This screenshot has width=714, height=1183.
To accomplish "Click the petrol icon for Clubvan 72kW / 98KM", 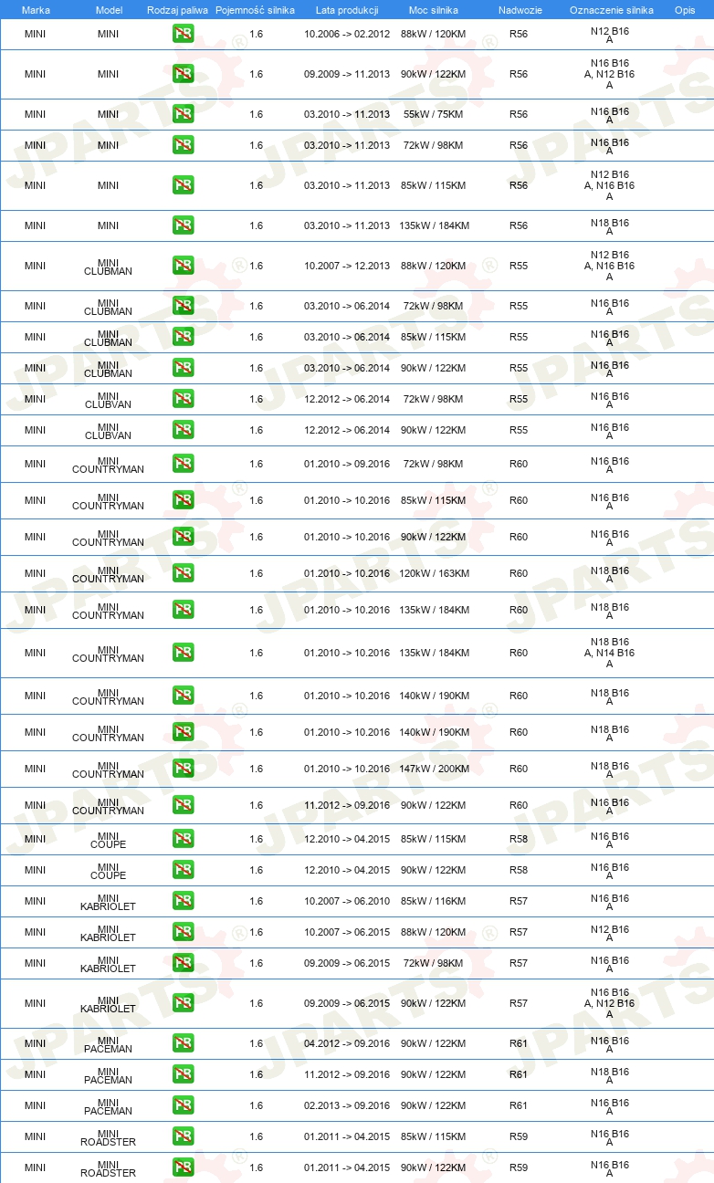I will point(183,399).
